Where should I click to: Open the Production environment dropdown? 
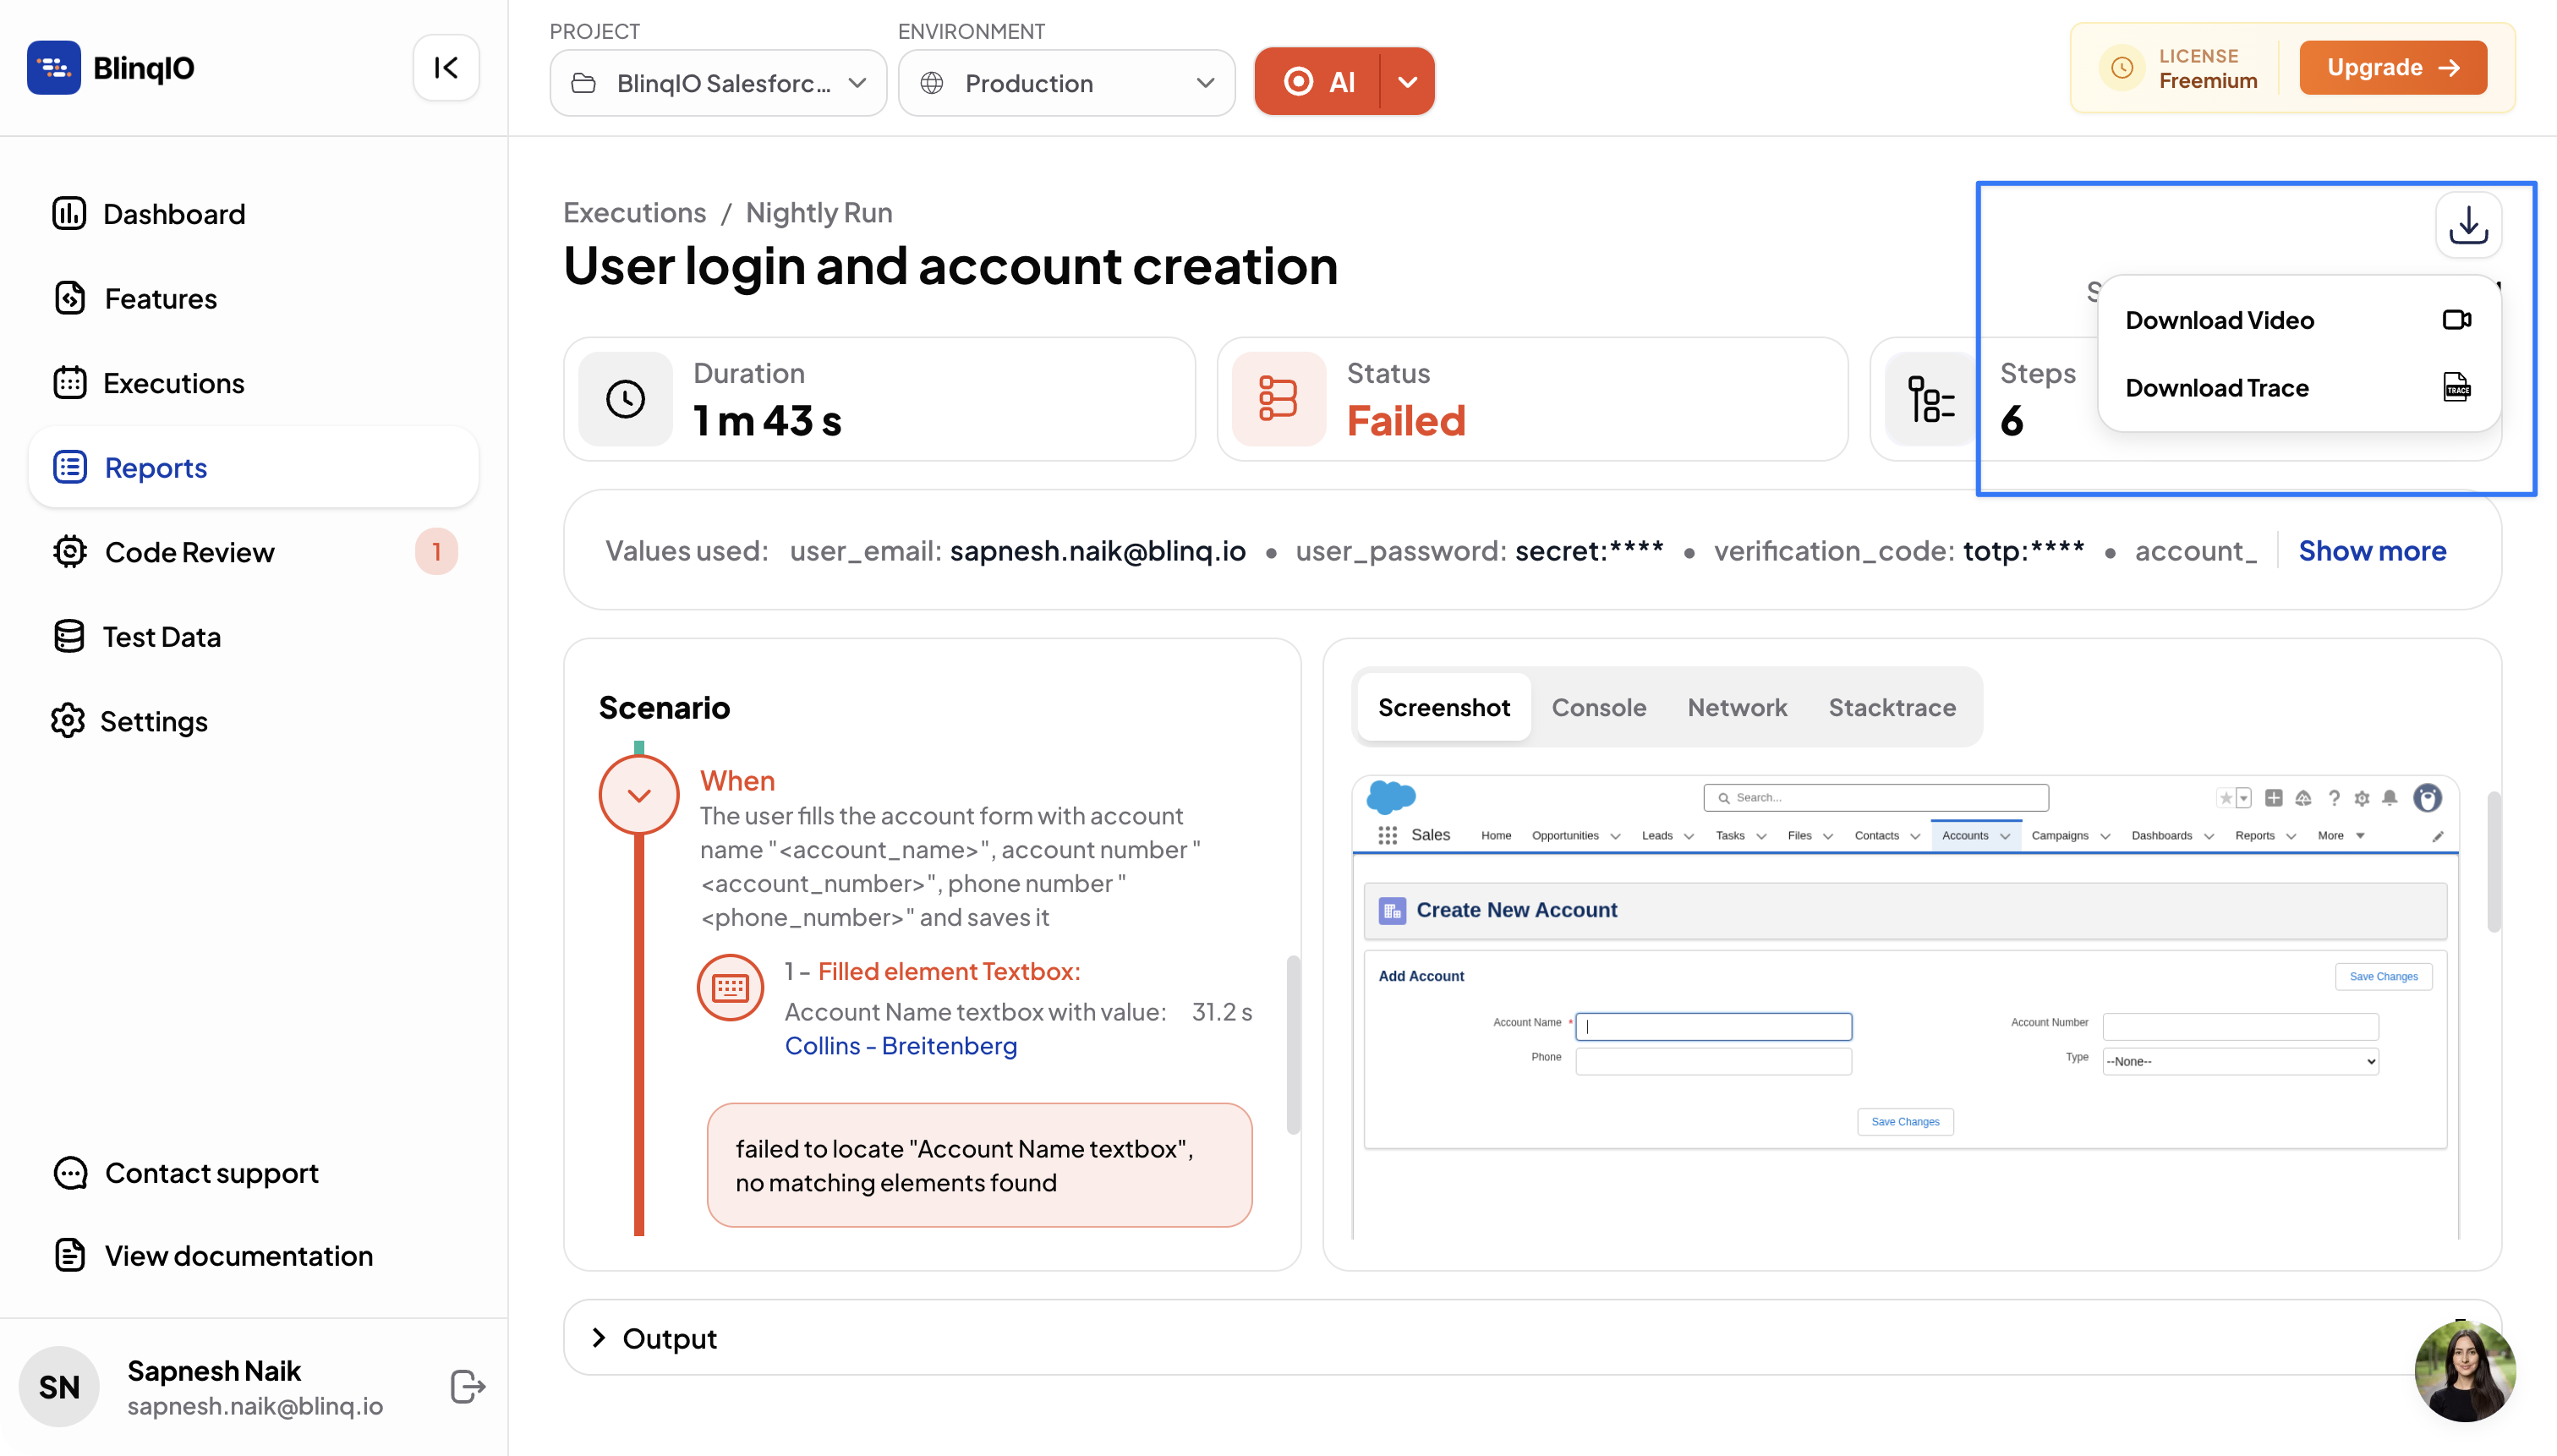click(x=1066, y=83)
